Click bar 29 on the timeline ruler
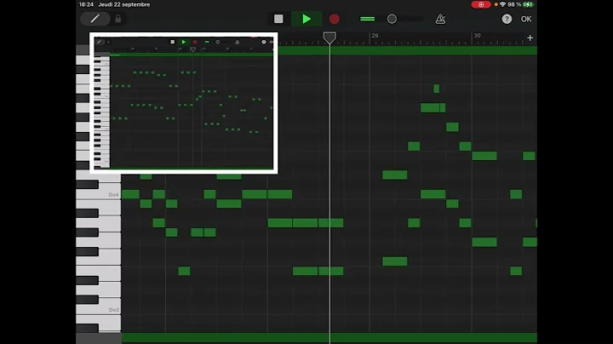The image size is (613, 344). (x=375, y=36)
